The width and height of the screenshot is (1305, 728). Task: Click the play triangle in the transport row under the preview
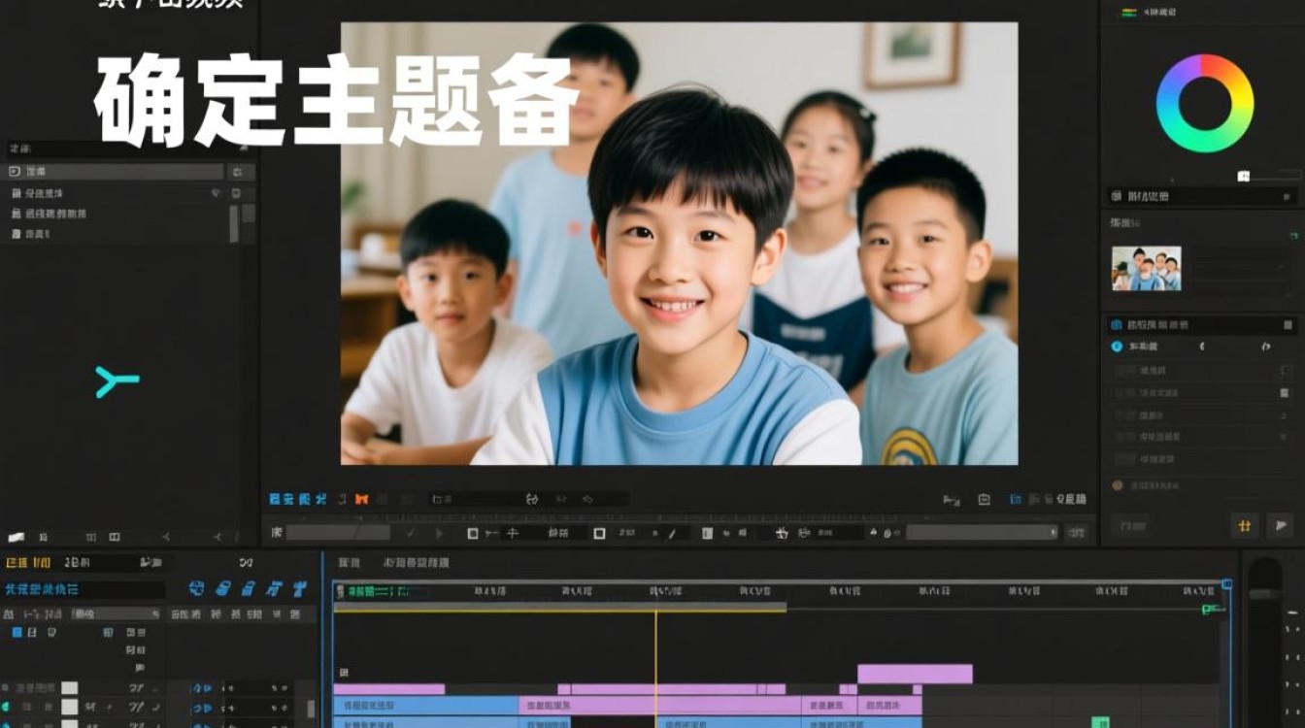coord(440,533)
